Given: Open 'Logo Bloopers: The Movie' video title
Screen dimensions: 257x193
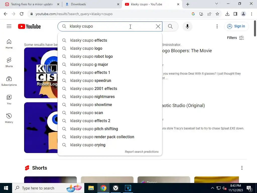Looking at the screenshot, I should coord(187,51).
